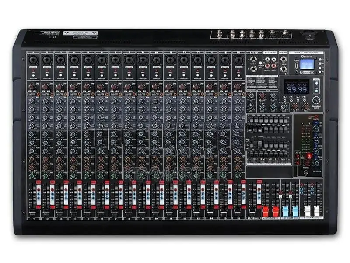The width and height of the screenshot is (350, 263).
Task: Click the headphone icon below the PHONE knob
Action: [306, 172]
